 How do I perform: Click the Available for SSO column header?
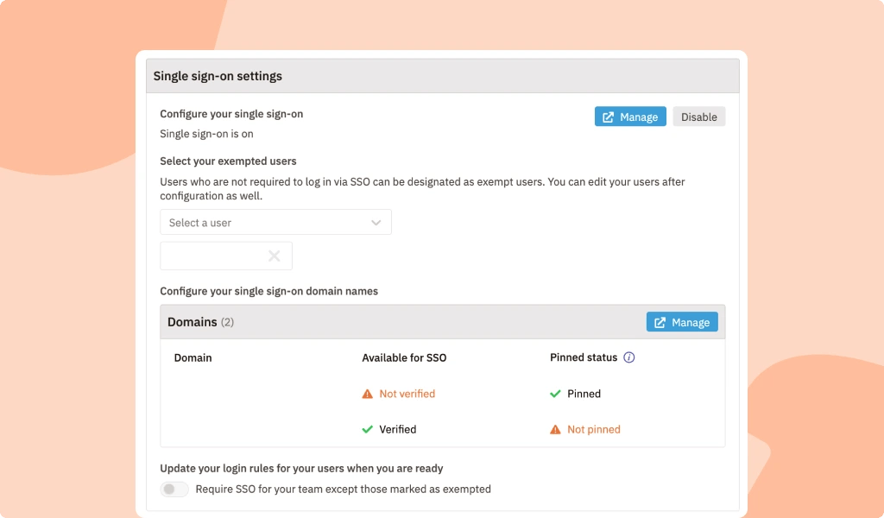[x=404, y=357]
